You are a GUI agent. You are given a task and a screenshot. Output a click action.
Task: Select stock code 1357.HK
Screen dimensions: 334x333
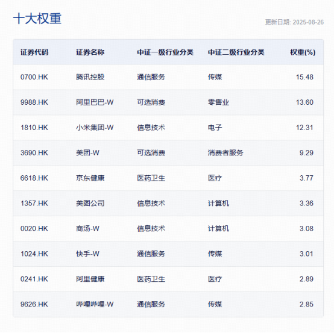34,204
